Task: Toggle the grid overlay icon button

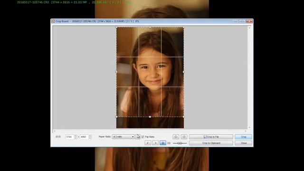Action: pos(163,143)
